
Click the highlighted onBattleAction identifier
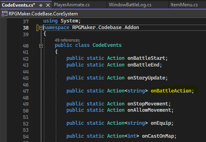[171, 91]
